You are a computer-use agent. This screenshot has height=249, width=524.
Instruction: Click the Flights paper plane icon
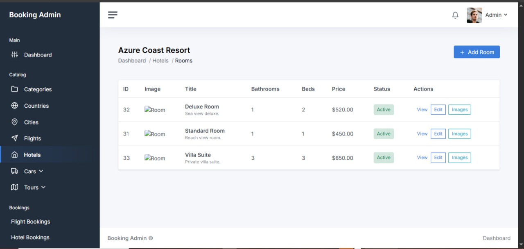tap(15, 138)
